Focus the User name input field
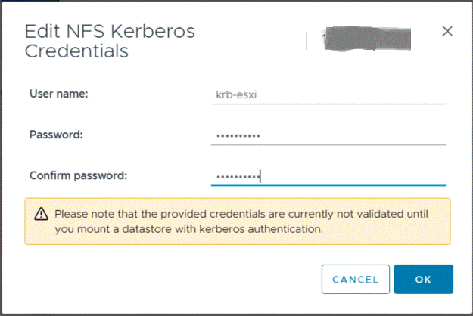 pyautogui.click(x=328, y=94)
